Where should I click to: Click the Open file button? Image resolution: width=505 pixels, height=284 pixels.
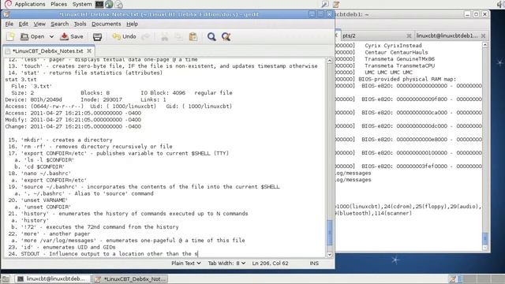[x=32, y=37]
